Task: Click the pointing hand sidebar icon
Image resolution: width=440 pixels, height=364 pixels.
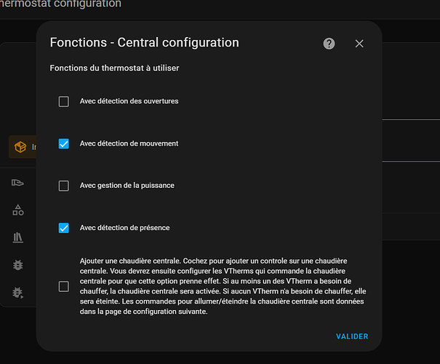Action: 17,183
